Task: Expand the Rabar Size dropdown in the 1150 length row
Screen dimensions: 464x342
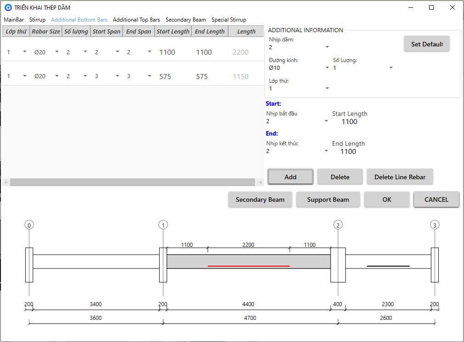Action: click(57, 76)
